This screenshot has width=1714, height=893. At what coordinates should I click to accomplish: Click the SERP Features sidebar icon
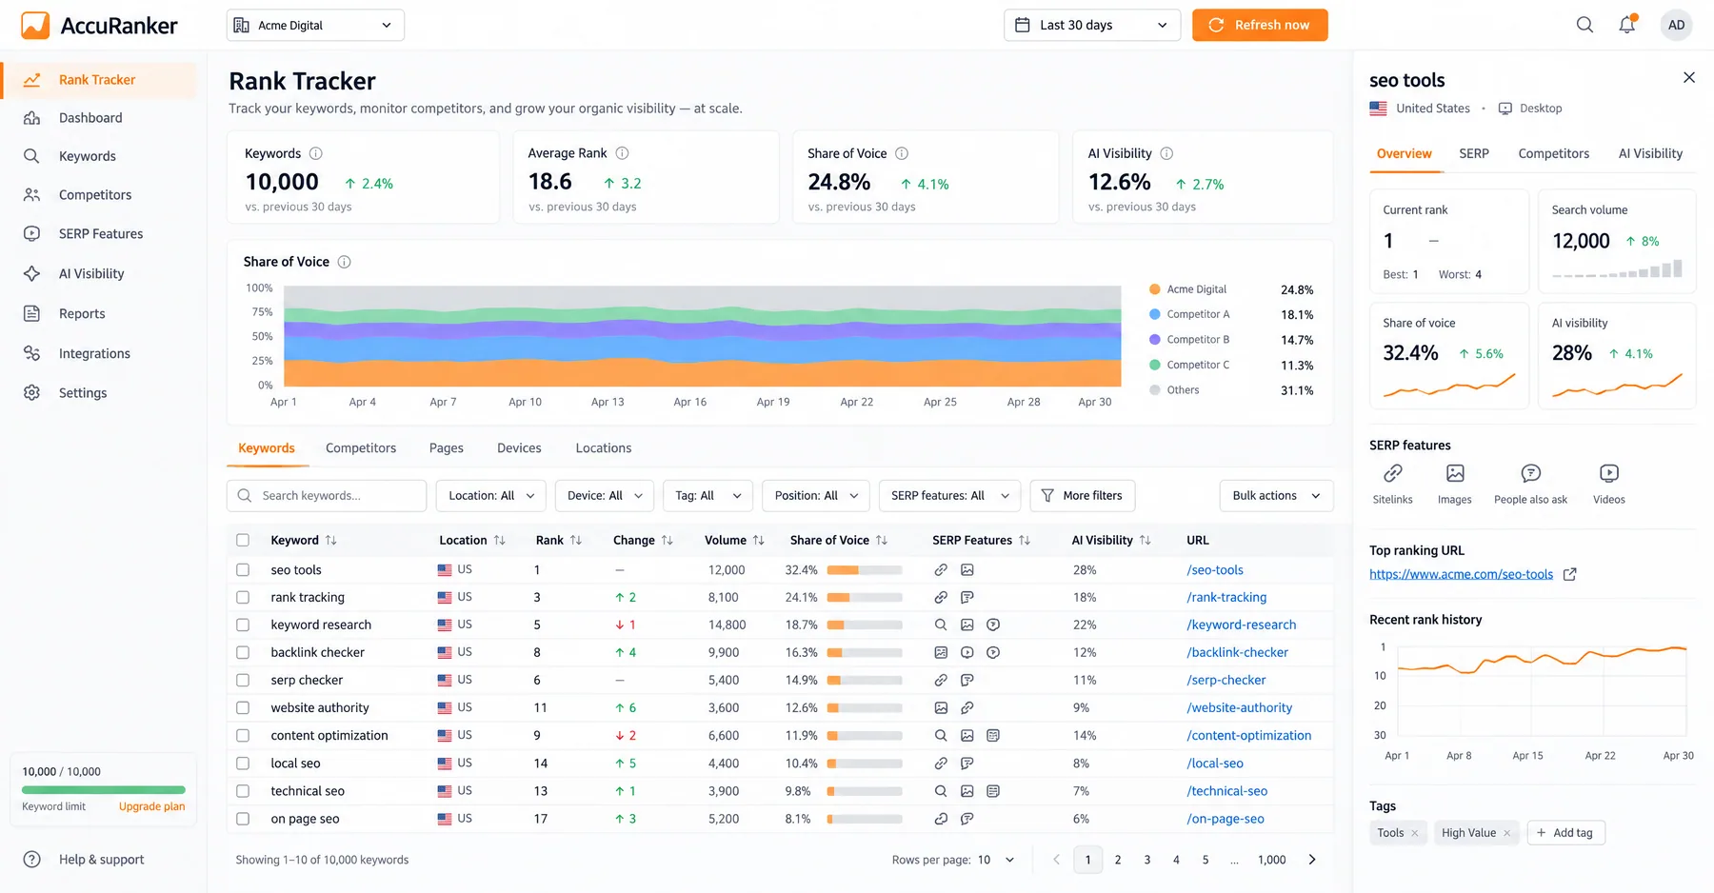pyautogui.click(x=31, y=234)
